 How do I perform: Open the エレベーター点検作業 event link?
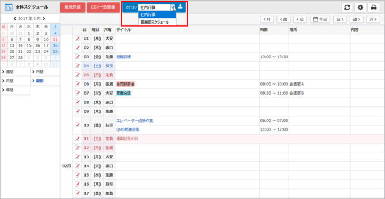pyautogui.click(x=135, y=120)
